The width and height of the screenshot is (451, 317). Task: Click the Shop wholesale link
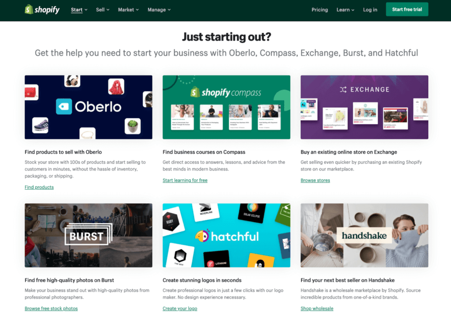[317, 308]
